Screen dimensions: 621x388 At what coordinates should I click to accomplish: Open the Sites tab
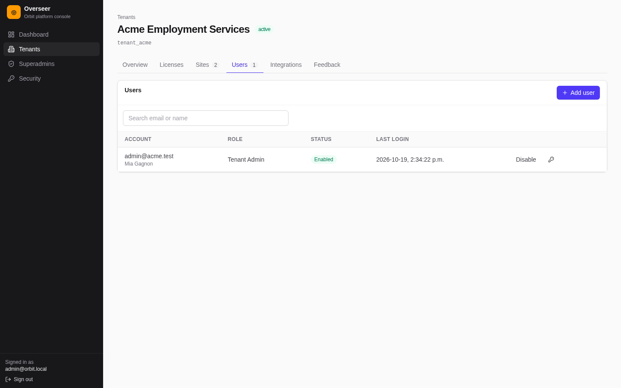point(207,65)
